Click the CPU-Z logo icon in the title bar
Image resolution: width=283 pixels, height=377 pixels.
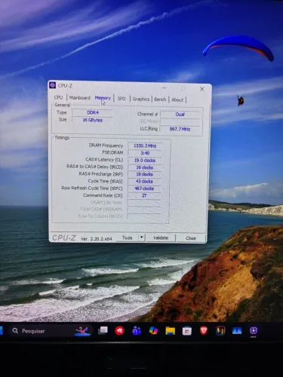[x=52, y=85]
